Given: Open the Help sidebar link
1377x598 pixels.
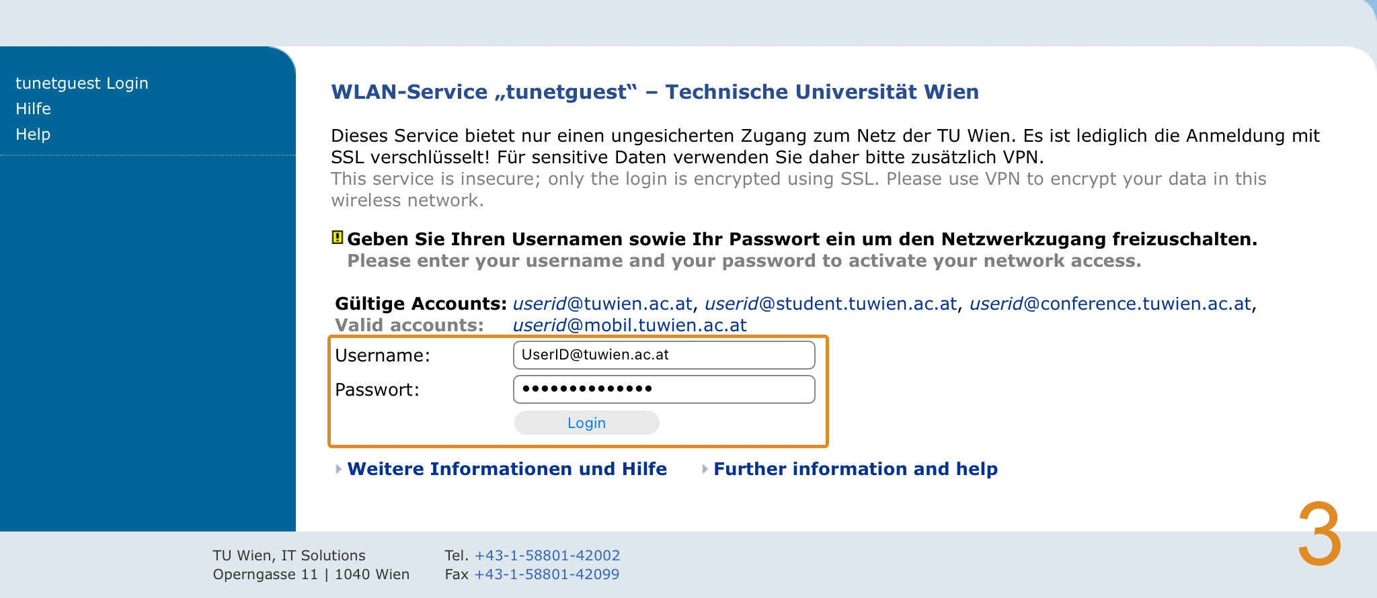Looking at the screenshot, I should [33, 134].
